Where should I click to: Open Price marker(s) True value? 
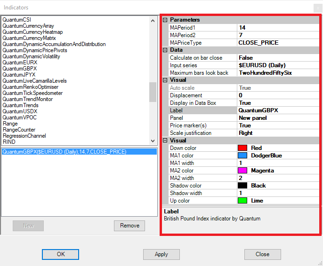[x=278, y=125]
